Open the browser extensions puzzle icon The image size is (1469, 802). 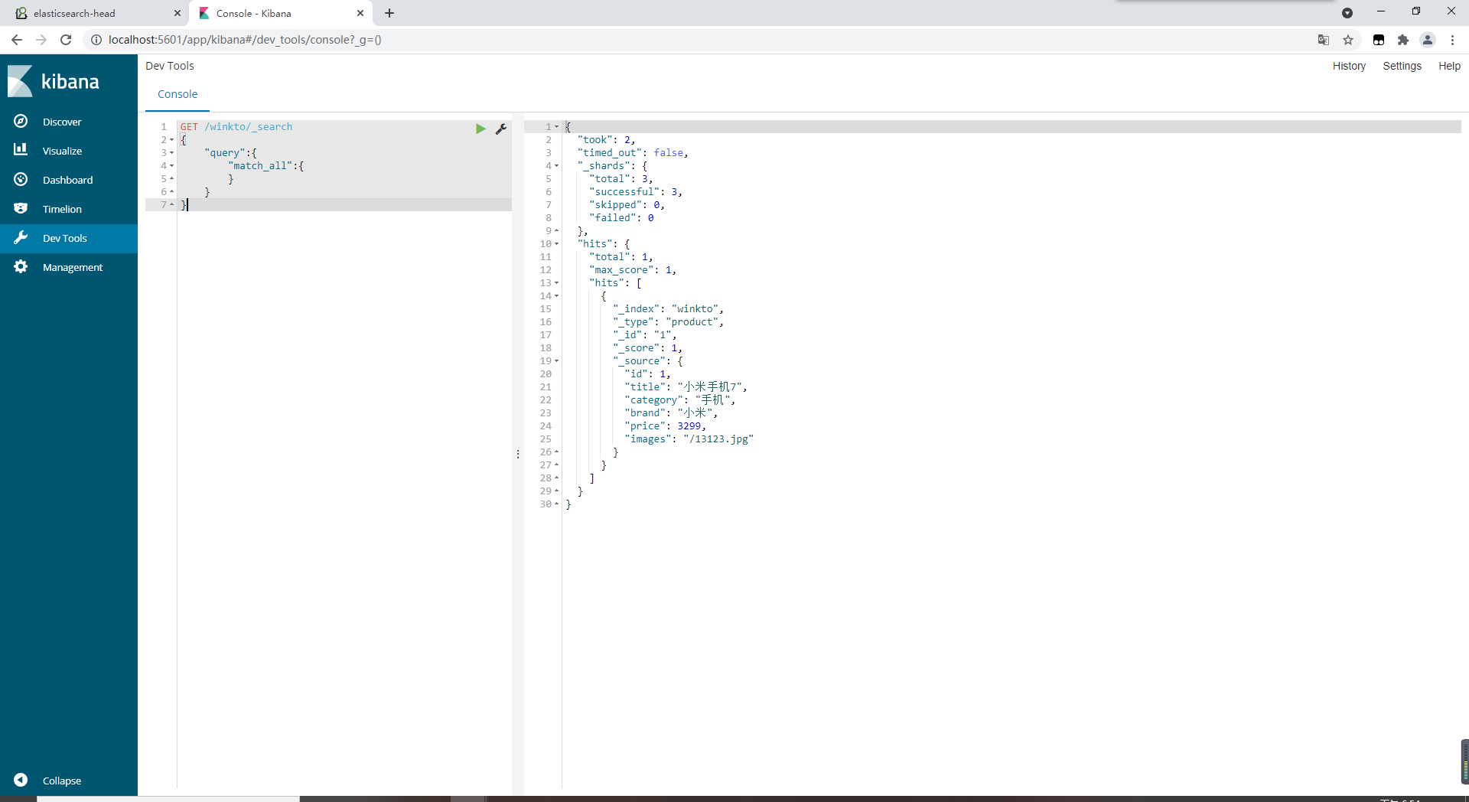click(1402, 40)
